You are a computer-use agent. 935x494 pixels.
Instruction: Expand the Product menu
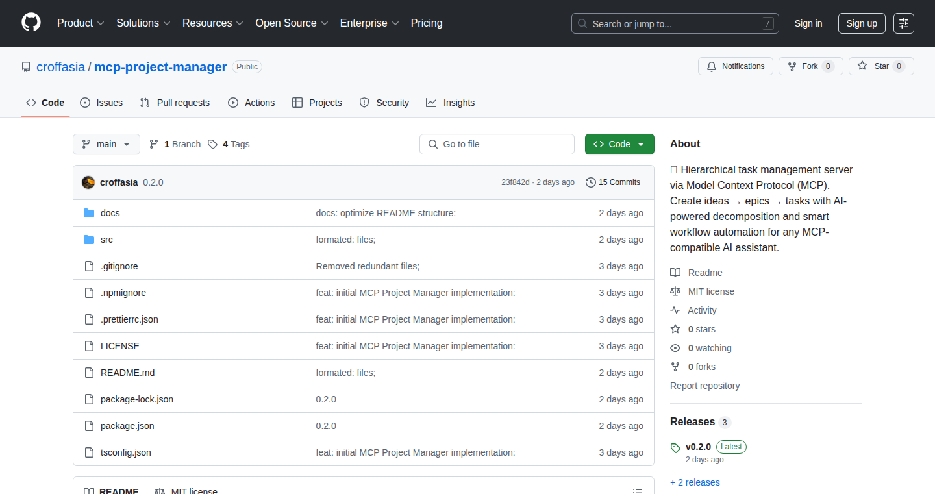pyautogui.click(x=81, y=23)
